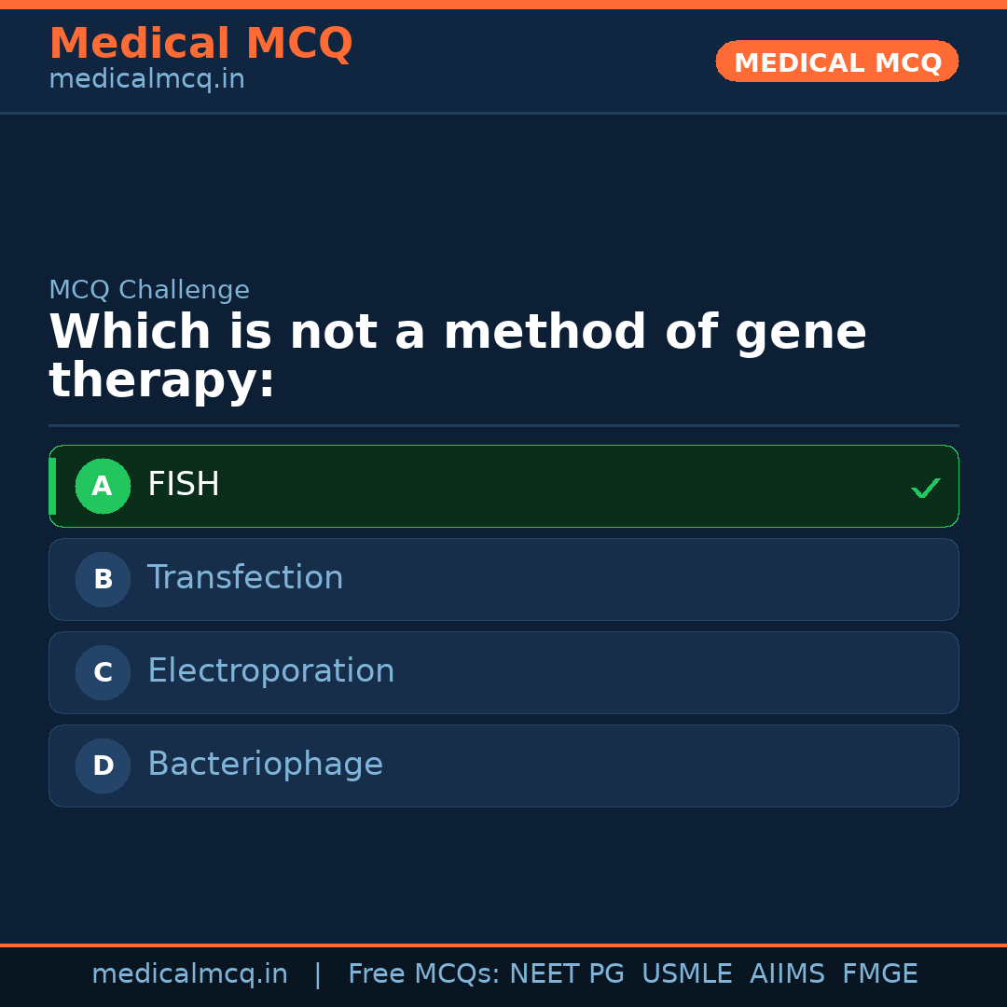The height and width of the screenshot is (1007, 1007).
Task: Click the Medical MCQ header logo text
Action: [200, 43]
